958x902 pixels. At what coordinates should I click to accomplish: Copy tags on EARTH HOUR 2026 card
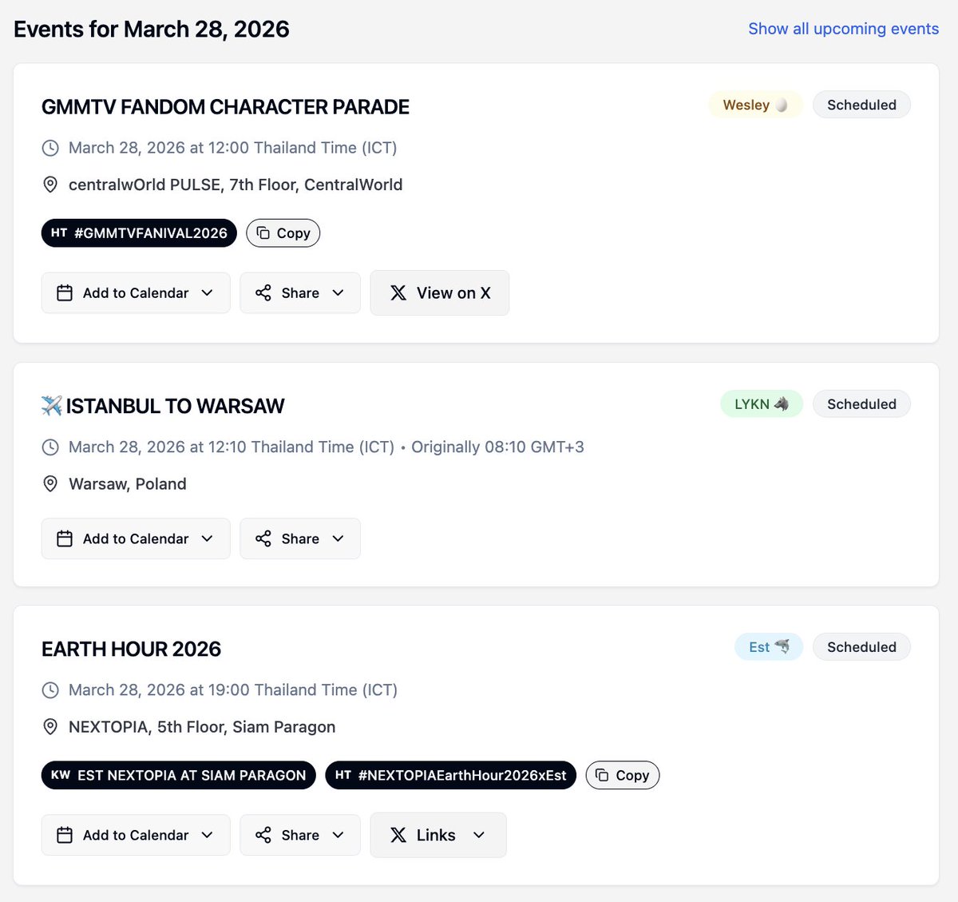tap(623, 775)
